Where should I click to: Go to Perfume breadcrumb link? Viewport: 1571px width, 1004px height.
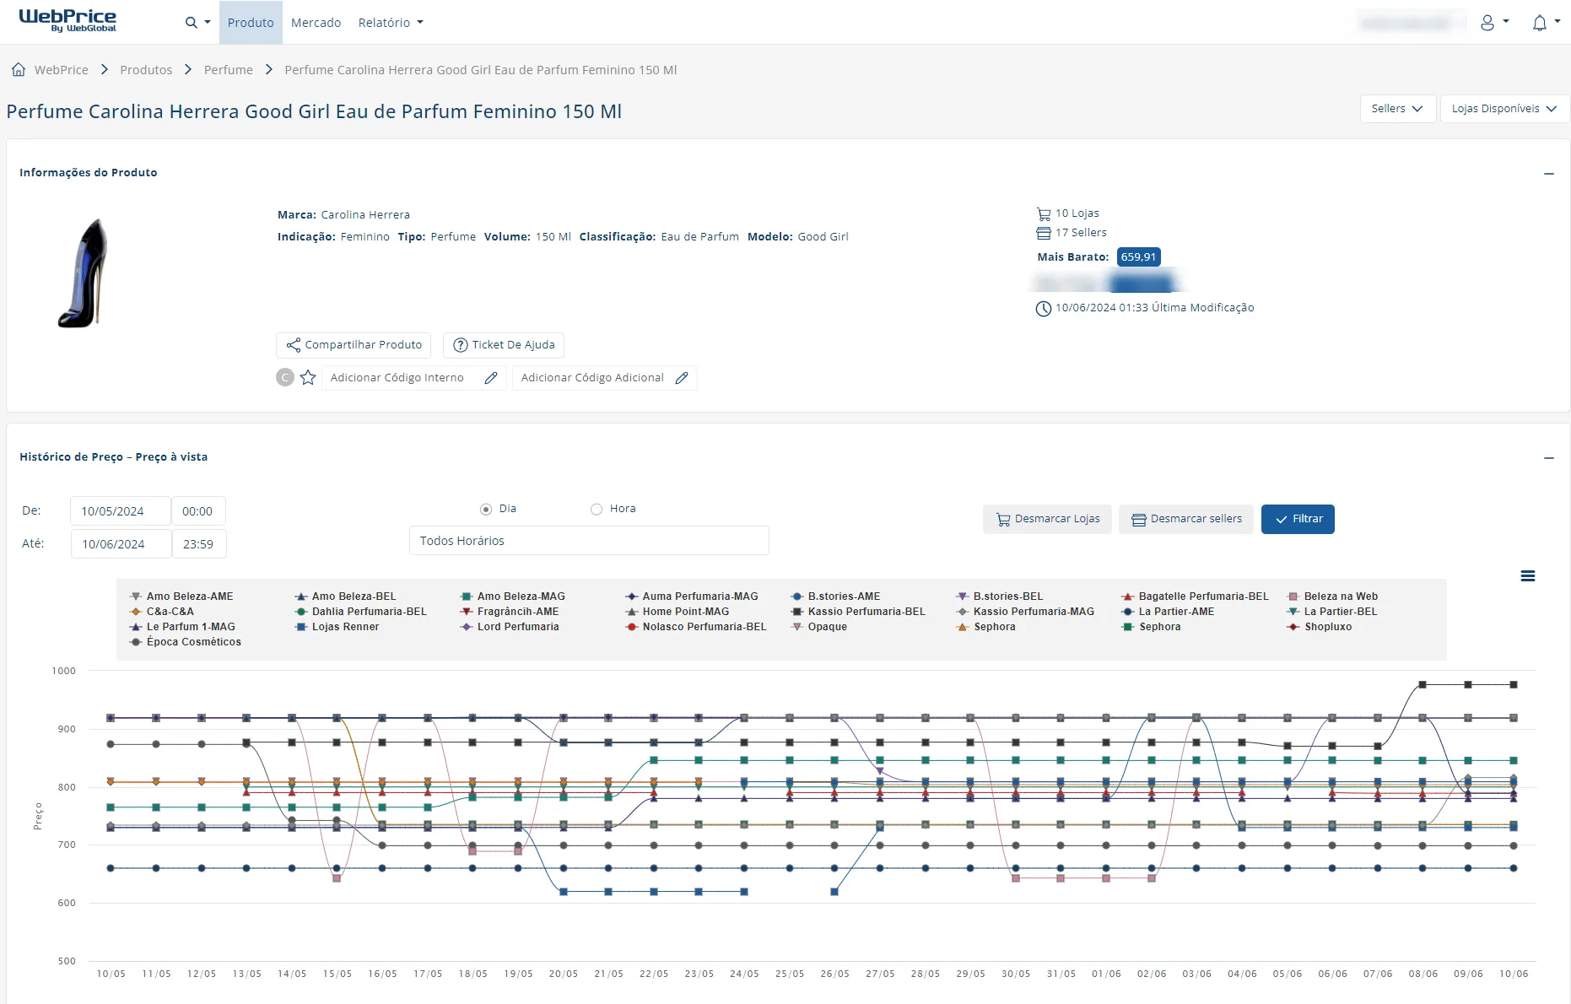(x=229, y=70)
